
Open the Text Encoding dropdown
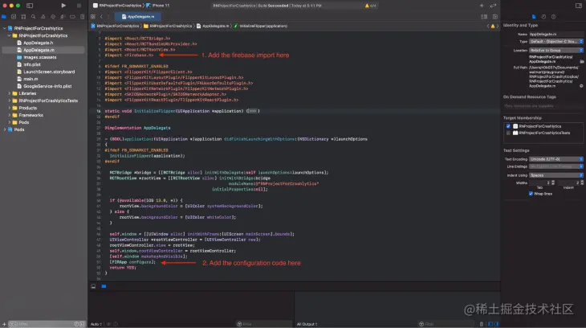(556, 159)
